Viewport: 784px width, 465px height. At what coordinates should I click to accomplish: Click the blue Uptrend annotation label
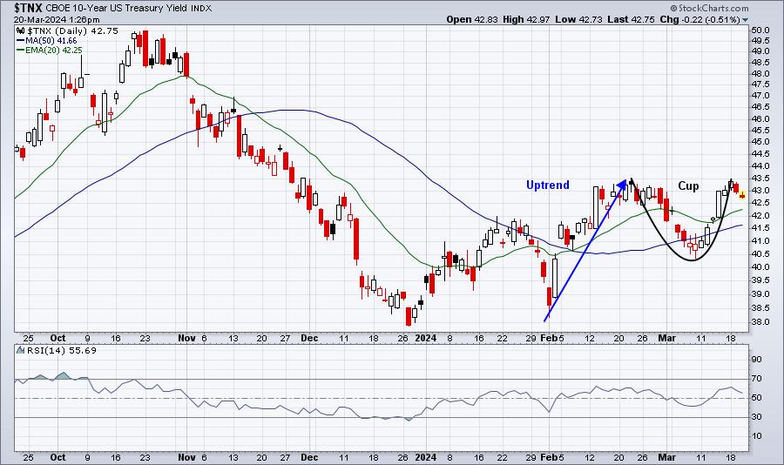pos(548,185)
